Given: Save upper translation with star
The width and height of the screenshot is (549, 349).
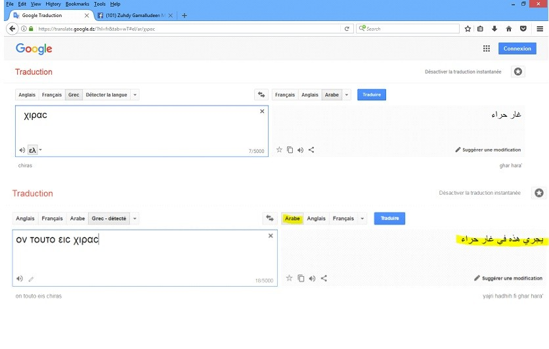Looking at the screenshot, I should [x=279, y=150].
